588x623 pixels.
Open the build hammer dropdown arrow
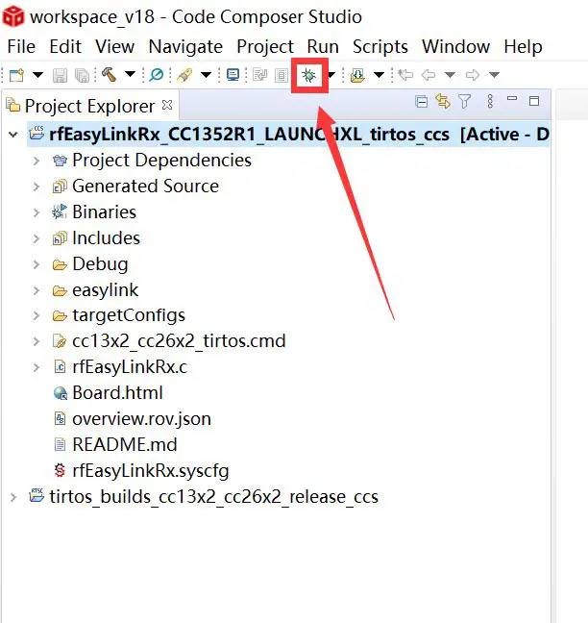pyautogui.click(x=130, y=74)
